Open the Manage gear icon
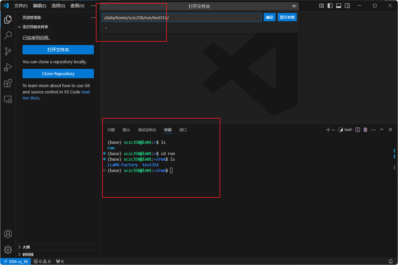 [8, 250]
